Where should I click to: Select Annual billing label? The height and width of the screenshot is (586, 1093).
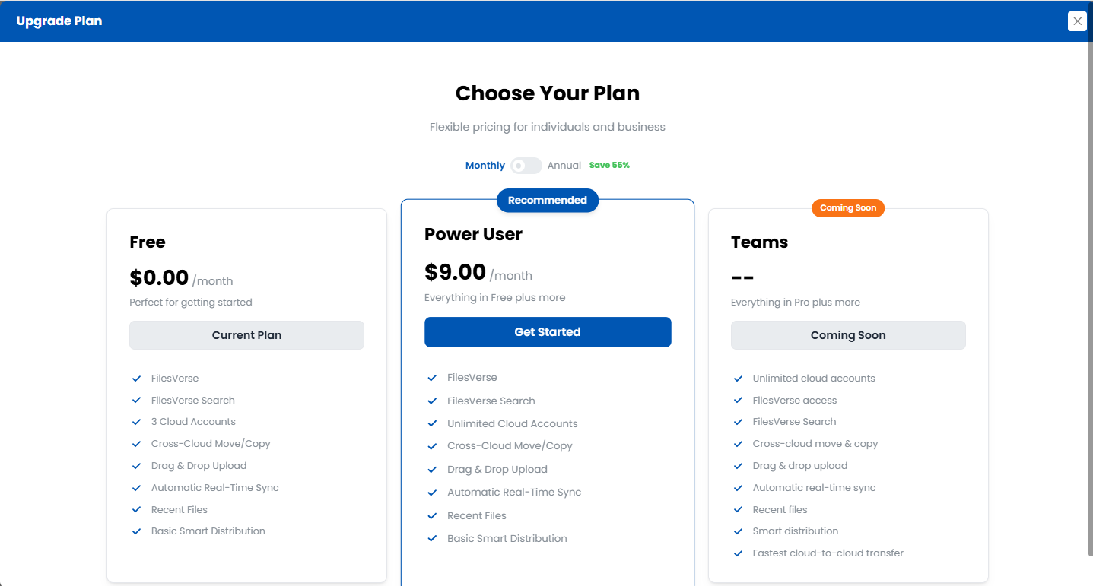click(x=564, y=166)
